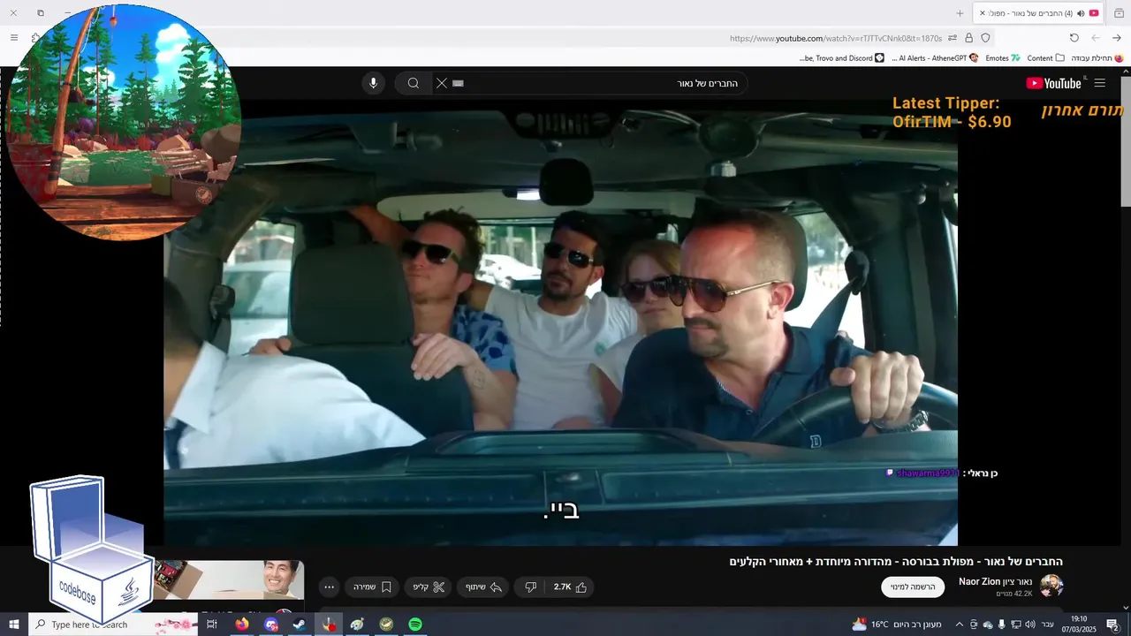Open the Firefox View tabs panel icon
Screen dimensions: 1131x636
pos(1119,13)
